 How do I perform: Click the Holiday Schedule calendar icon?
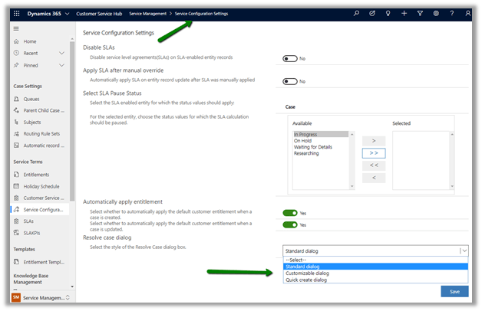click(17, 186)
